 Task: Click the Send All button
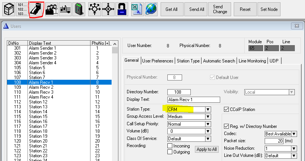197,9
